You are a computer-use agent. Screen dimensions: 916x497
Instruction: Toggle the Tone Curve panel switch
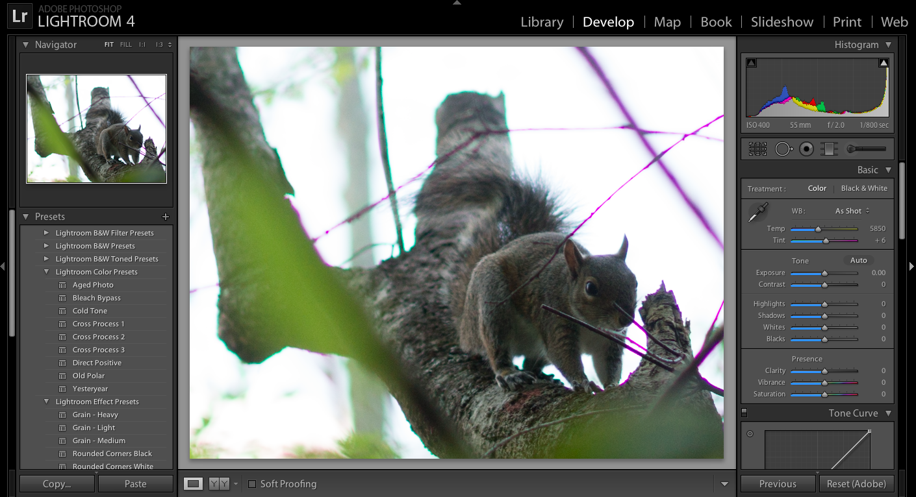coord(744,413)
